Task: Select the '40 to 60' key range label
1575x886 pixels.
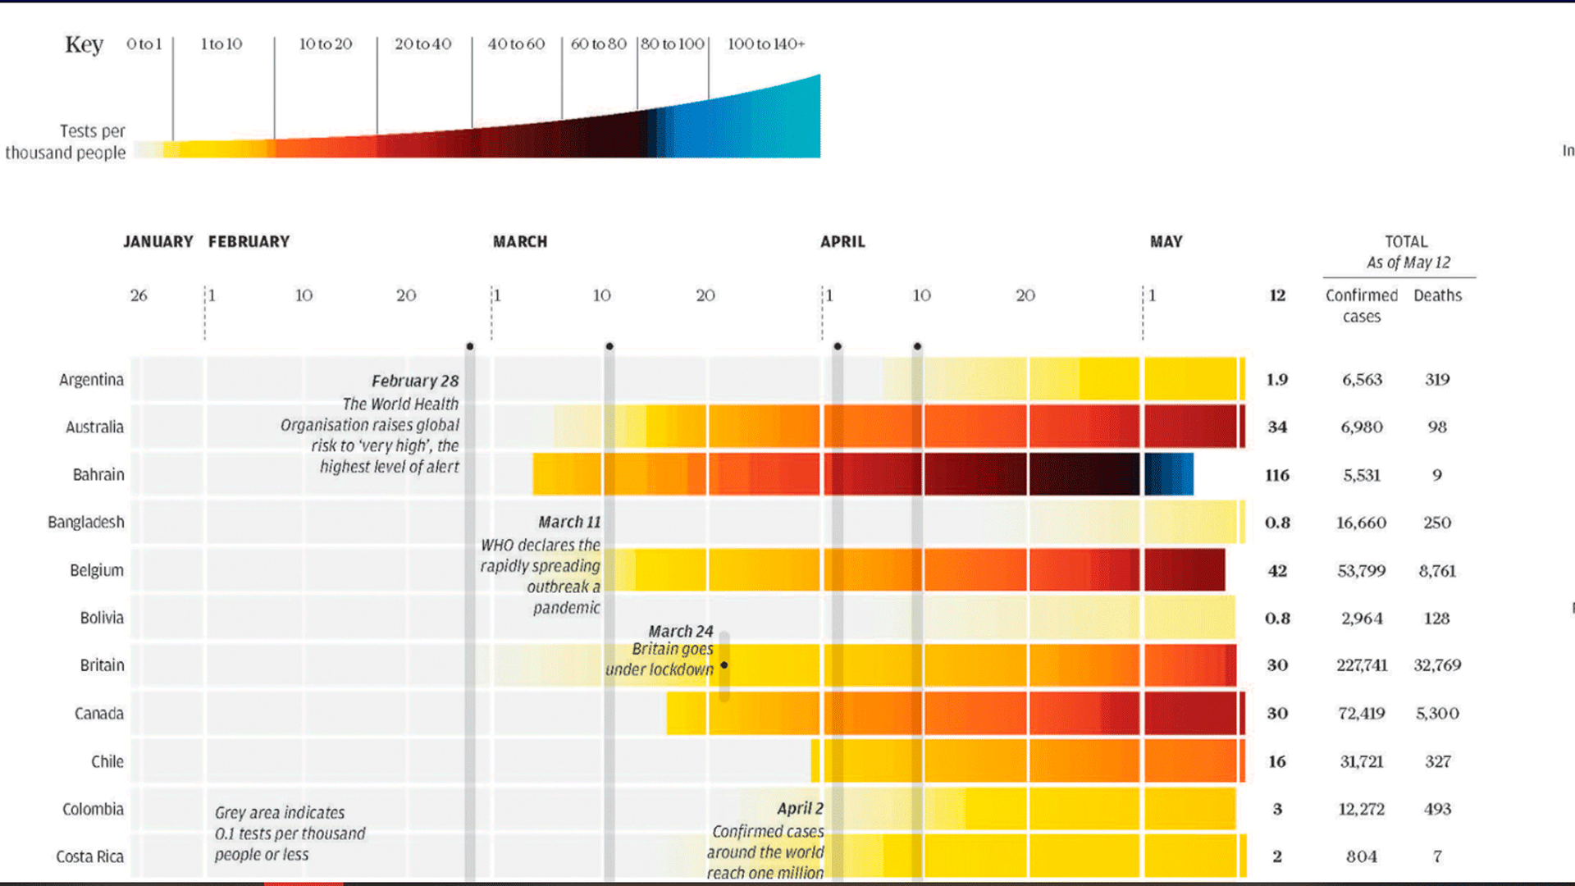Action: (516, 44)
